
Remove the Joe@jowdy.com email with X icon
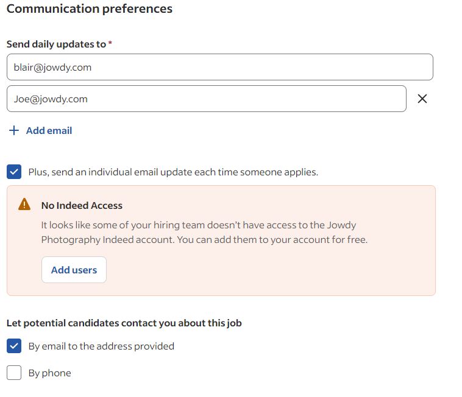pos(422,99)
